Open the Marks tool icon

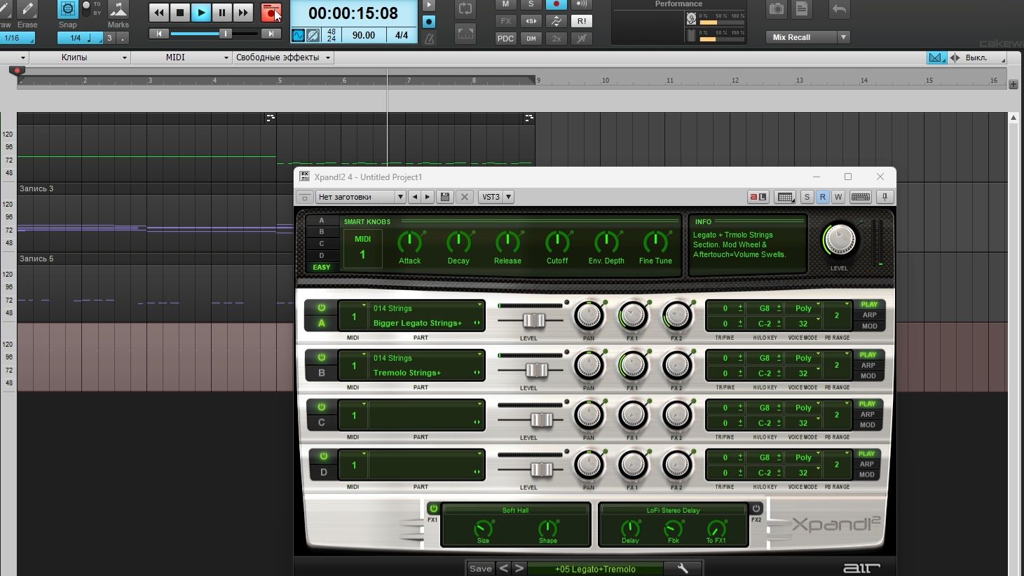118,9
